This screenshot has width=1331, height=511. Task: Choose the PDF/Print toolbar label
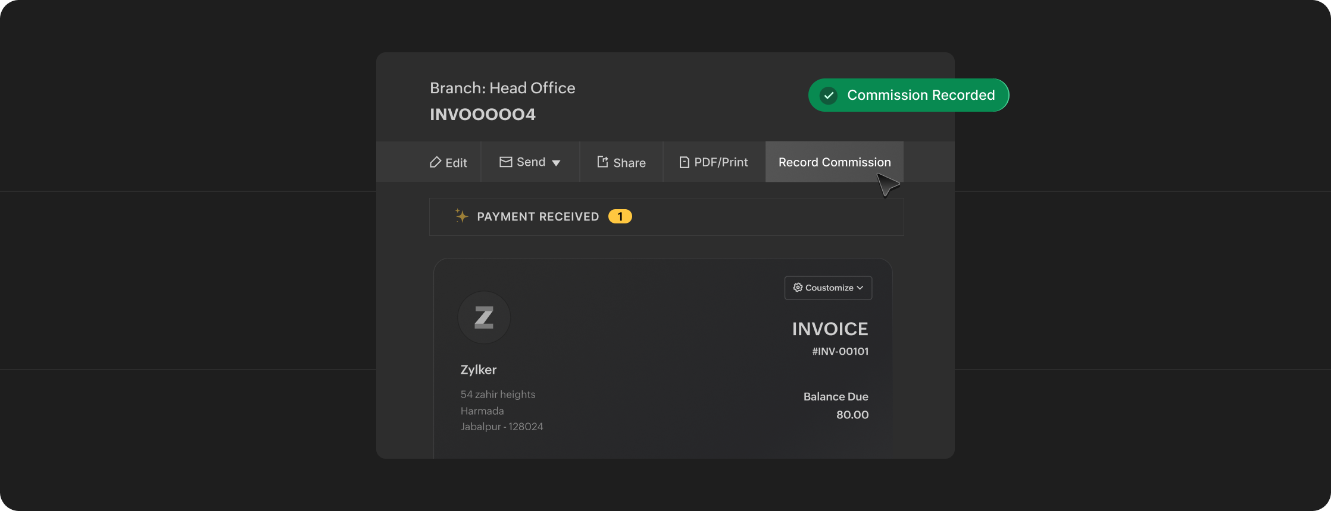coord(721,162)
